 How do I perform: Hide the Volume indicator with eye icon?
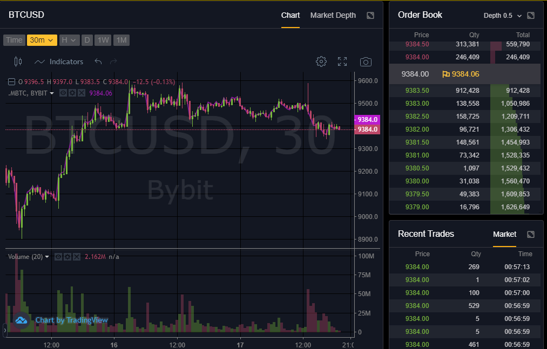58,257
